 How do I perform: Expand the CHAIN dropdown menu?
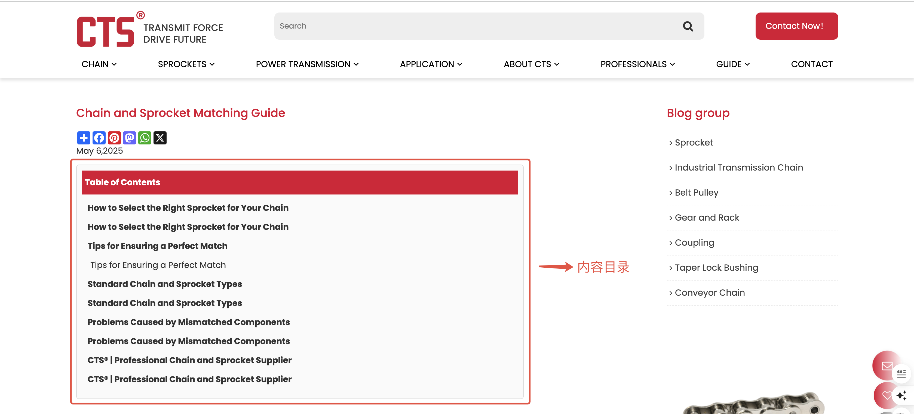click(x=99, y=64)
